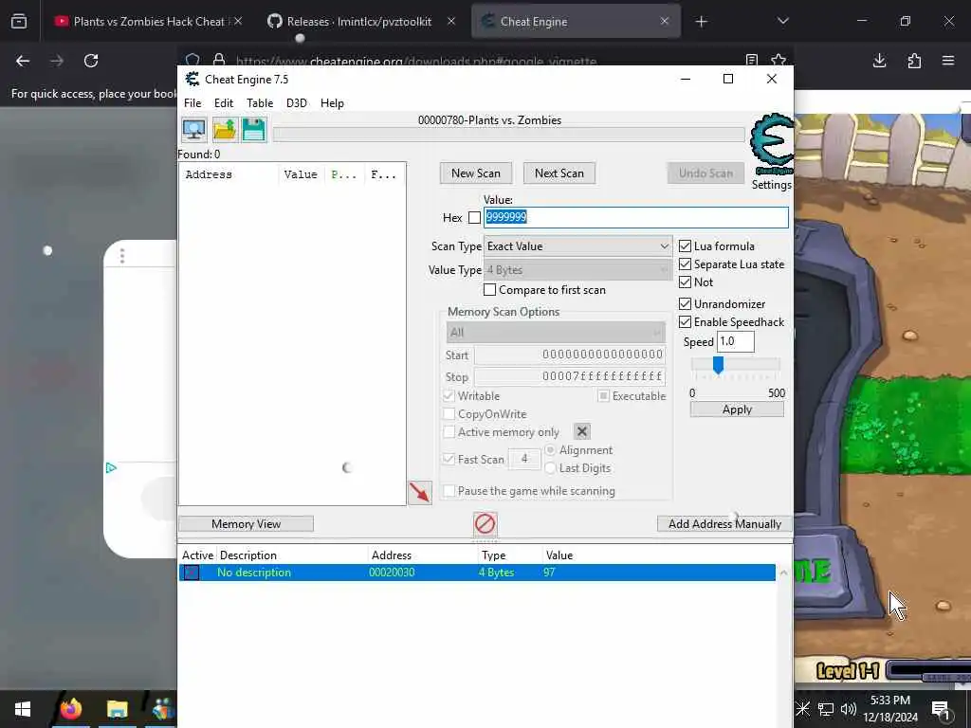Click the red clear address list icon
The image size is (971, 728).
pos(485,523)
